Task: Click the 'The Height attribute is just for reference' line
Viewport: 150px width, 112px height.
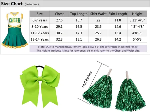Action: (x=88, y=50)
